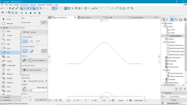Open the Generic Wall/Shell structure dropdown
The width and height of the screenshot is (187, 105).
point(38,60)
